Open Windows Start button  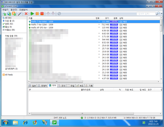(6, 123)
